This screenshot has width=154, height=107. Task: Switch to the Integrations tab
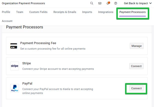click(106, 12)
